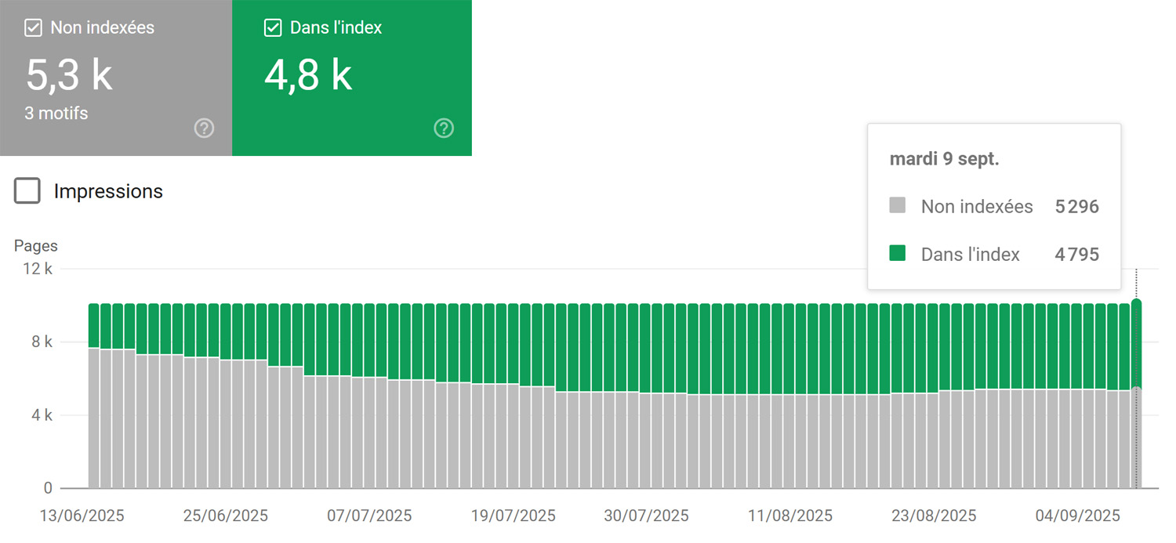Screen dimensions: 1176x543
Task: Click tooltip heading "mardi 9 sept."
Action: tap(944, 159)
